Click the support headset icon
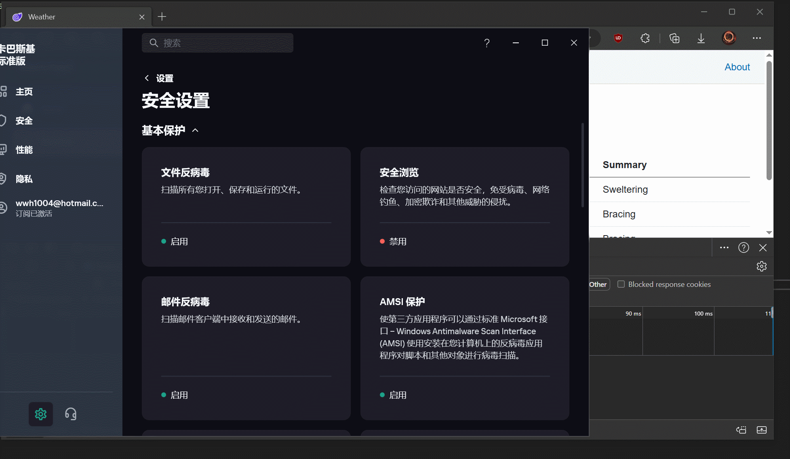 point(71,414)
